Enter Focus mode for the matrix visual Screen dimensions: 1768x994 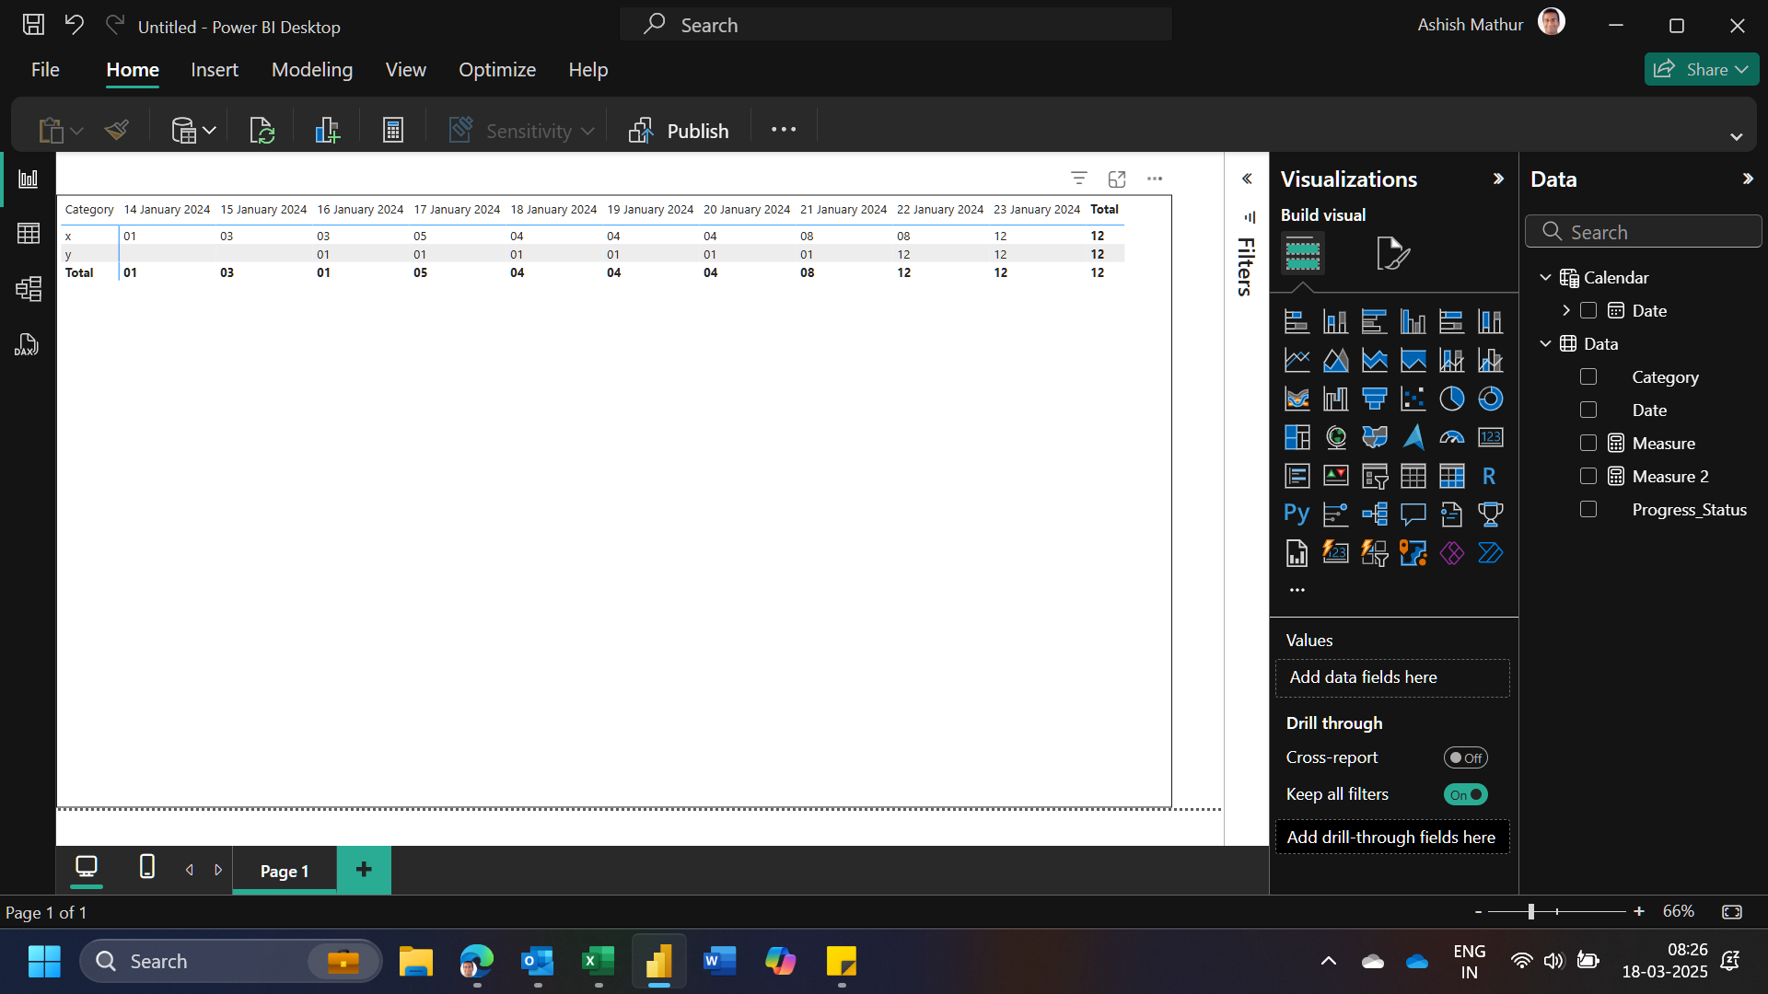1117,179
